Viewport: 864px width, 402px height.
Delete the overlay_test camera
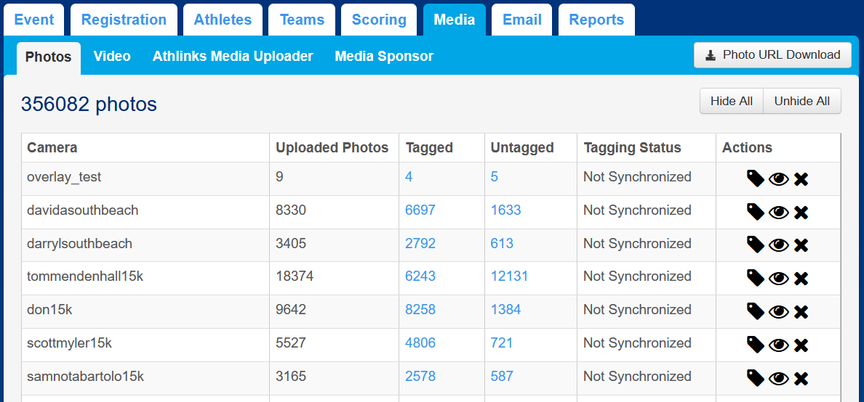tap(801, 179)
